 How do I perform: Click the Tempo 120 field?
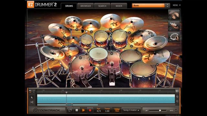click(107, 110)
